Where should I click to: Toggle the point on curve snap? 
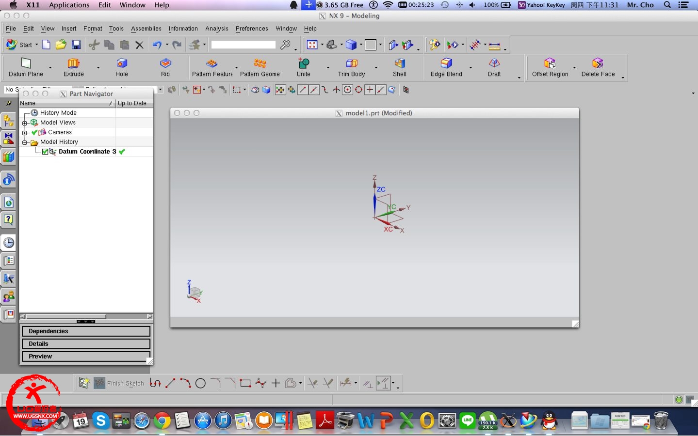(381, 90)
